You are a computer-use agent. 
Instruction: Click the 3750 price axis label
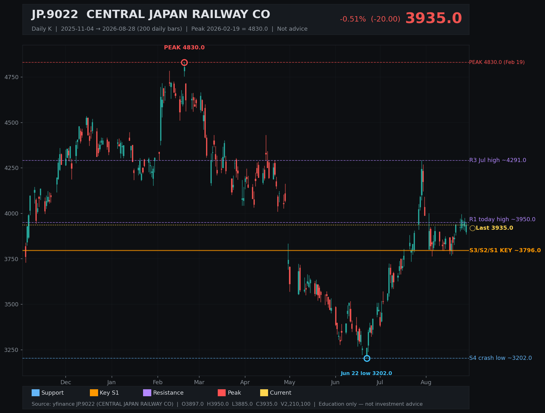pyautogui.click(x=11, y=259)
